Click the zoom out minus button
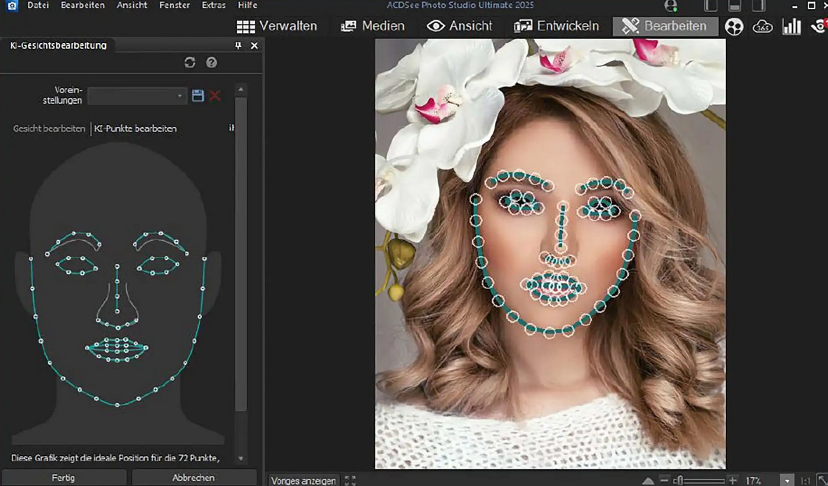Image resolution: width=828 pixels, height=486 pixels. [664, 480]
